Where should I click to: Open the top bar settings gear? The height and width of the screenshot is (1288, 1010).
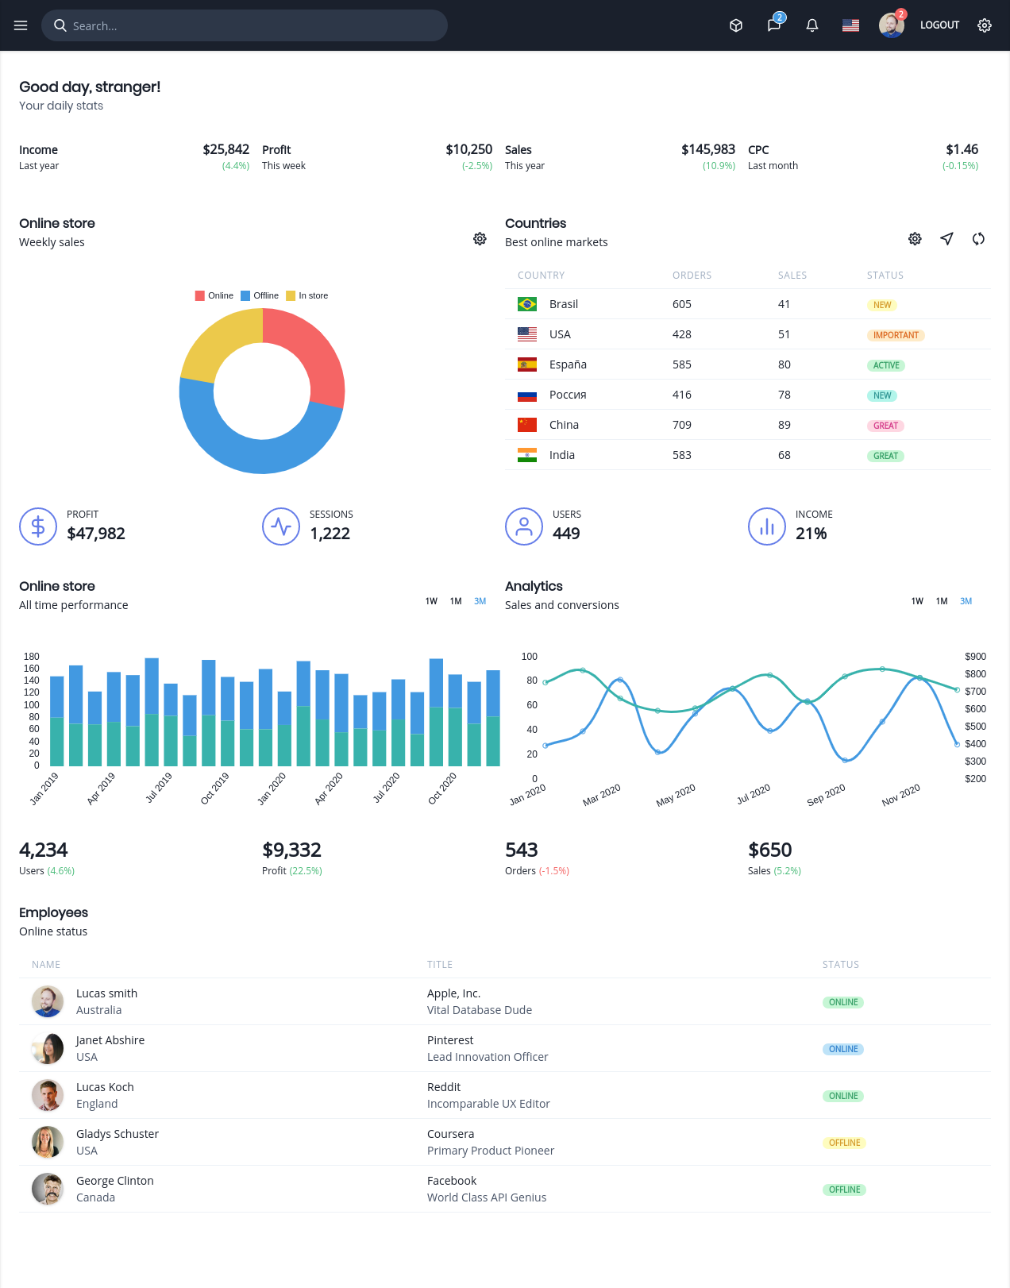[x=985, y=25]
